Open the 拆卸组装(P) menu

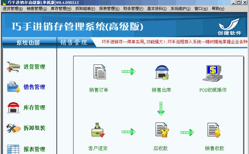click(x=85, y=9)
